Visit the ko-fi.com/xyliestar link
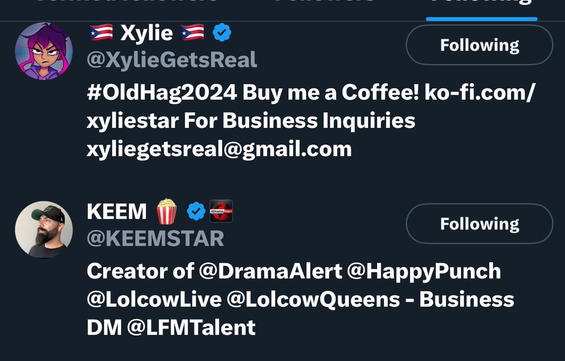Screen dimensions: 565x361 click(311, 107)
